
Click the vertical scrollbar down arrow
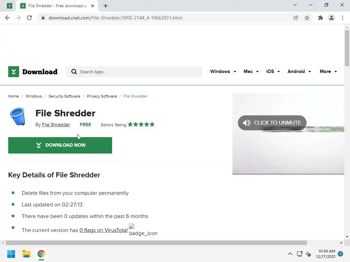[x=347, y=237]
